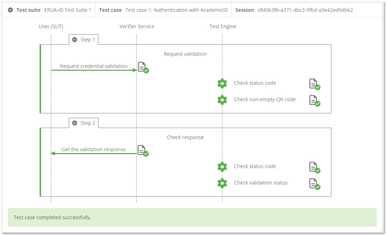This screenshot has width=387, height=236.
Task: Click the Test Engine actor label
Action: pyautogui.click(x=223, y=26)
